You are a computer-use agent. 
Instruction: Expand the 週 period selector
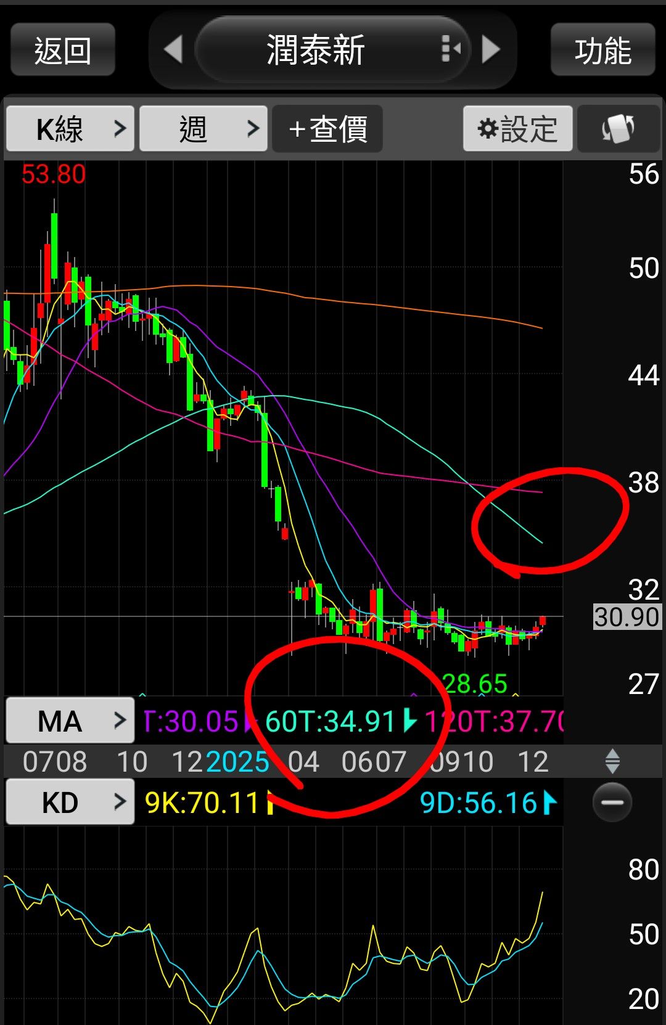coord(203,128)
